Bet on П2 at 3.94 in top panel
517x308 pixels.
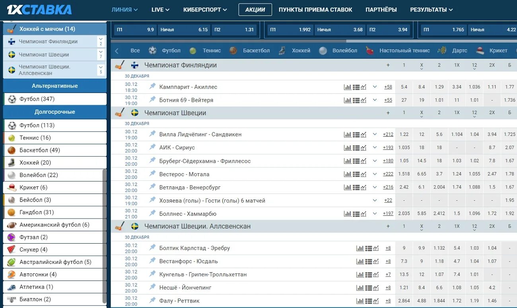[x=389, y=29]
